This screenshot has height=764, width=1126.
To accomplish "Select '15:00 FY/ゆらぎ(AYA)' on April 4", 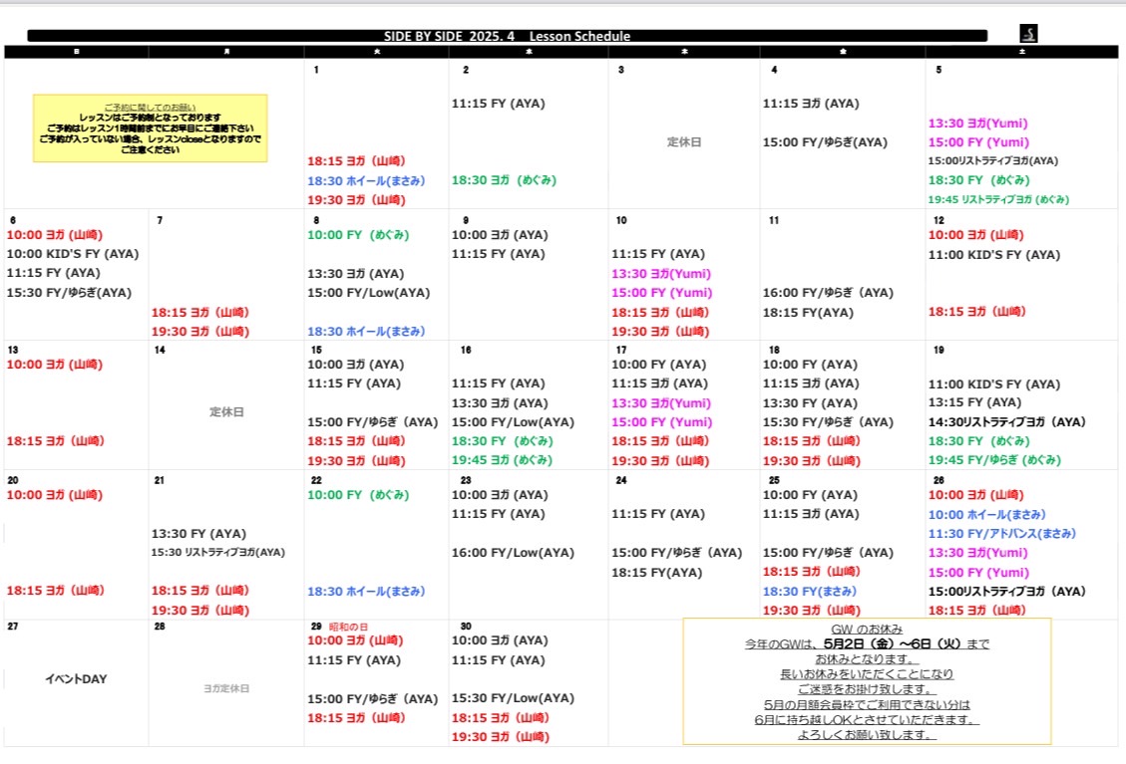I will pyautogui.click(x=825, y=142).
